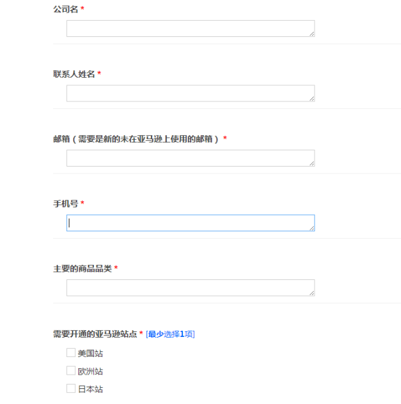
Task: Click resize handle of 公司名 textarea
Action: click(x=311, y=33)
